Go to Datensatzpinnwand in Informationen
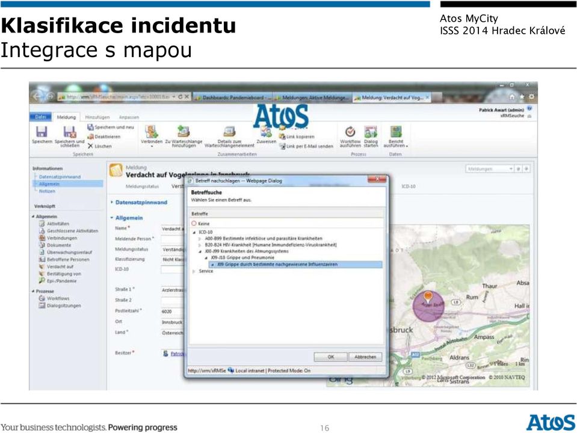 (x=60, y=177)
